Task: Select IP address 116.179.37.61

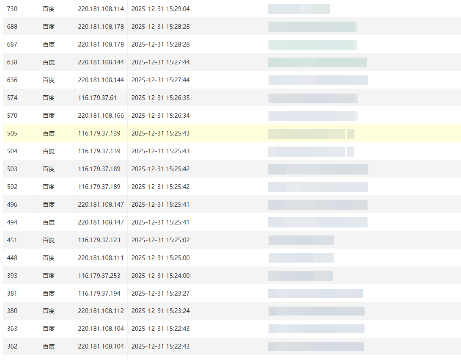Action: tap(97, 98)
